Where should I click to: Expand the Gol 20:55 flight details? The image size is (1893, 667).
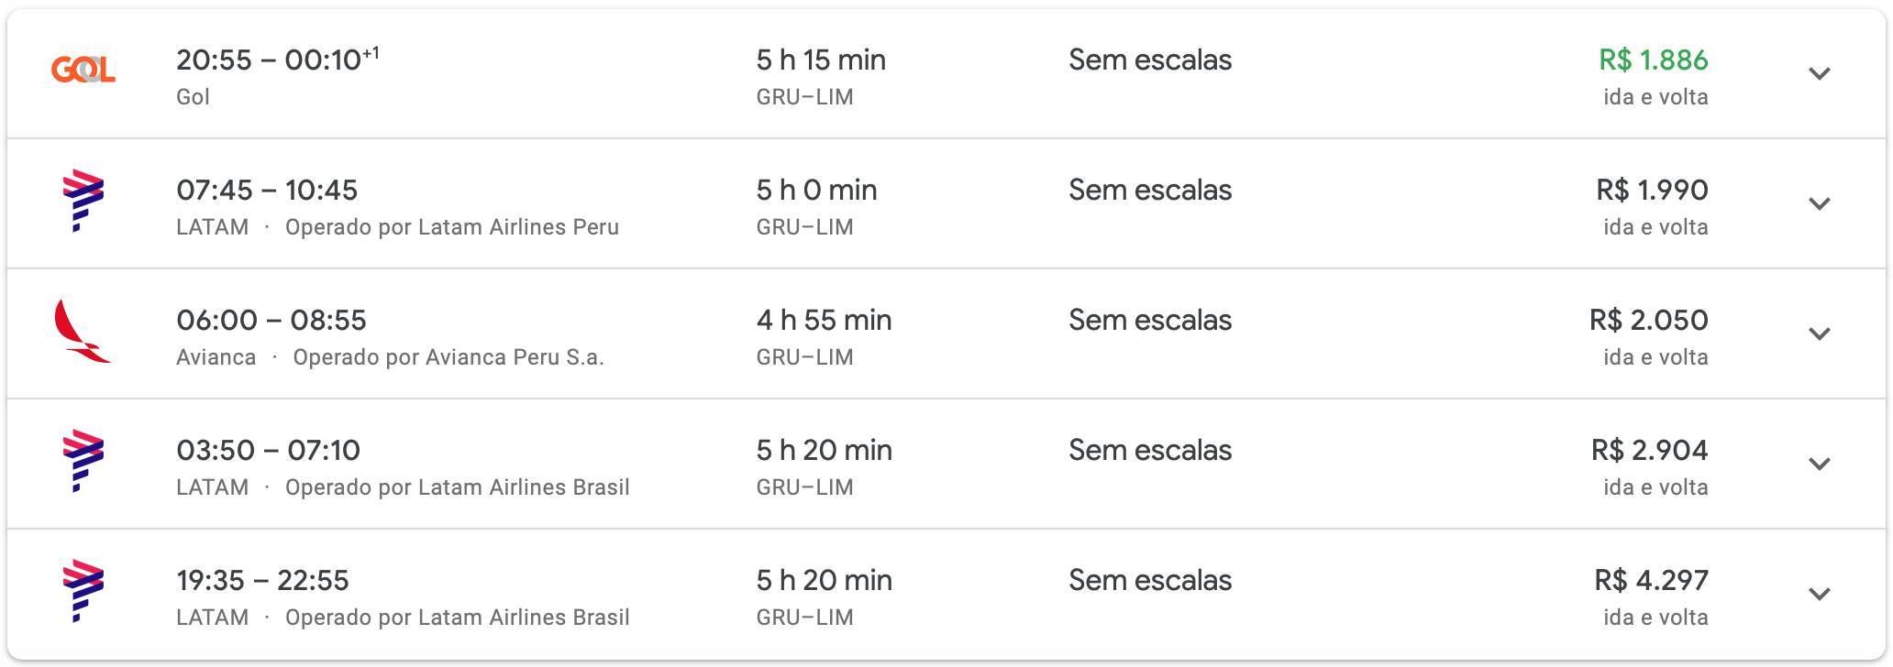1820,73
